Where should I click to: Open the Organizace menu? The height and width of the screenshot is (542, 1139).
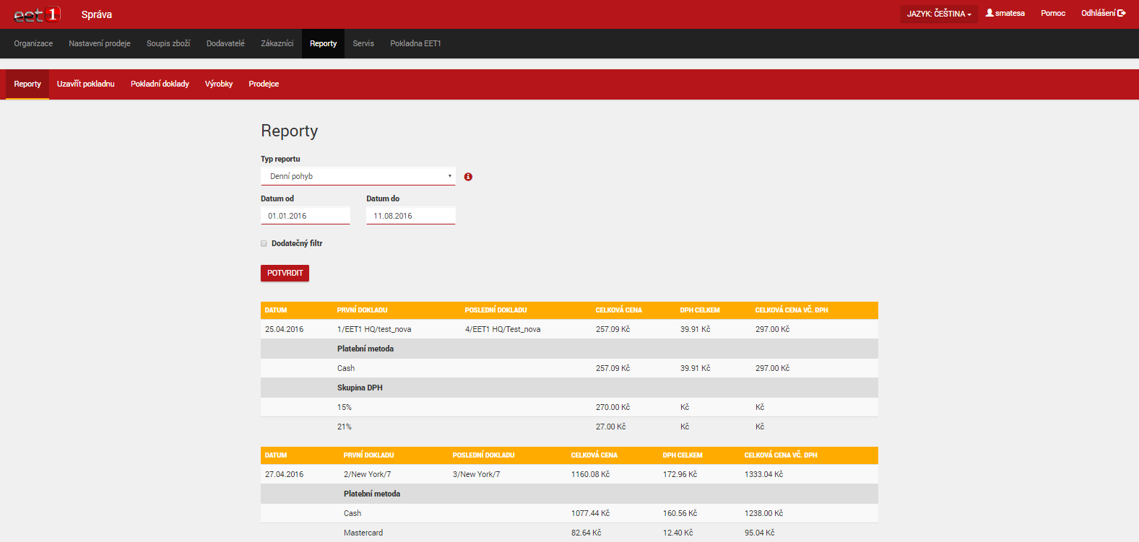[33, 43]
